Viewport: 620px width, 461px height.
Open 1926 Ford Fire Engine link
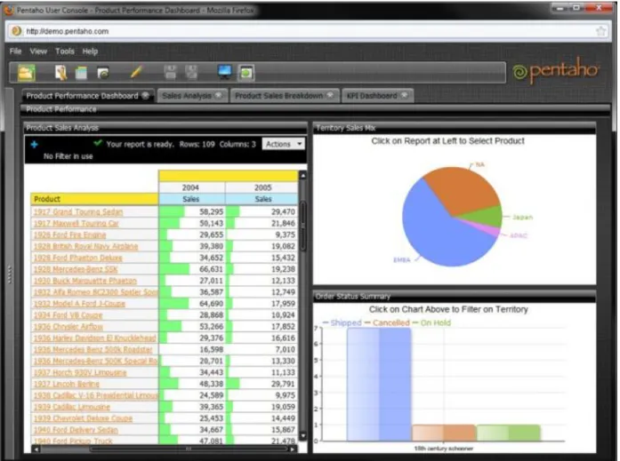click(69, 234)
